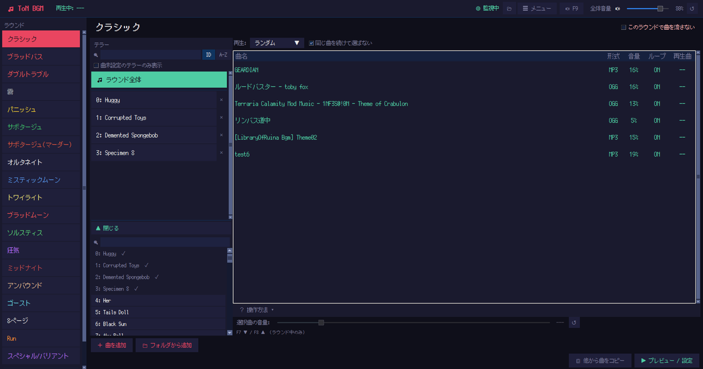Select the Theme of Crabulon song row
The image size is (703, 369).
464,104
